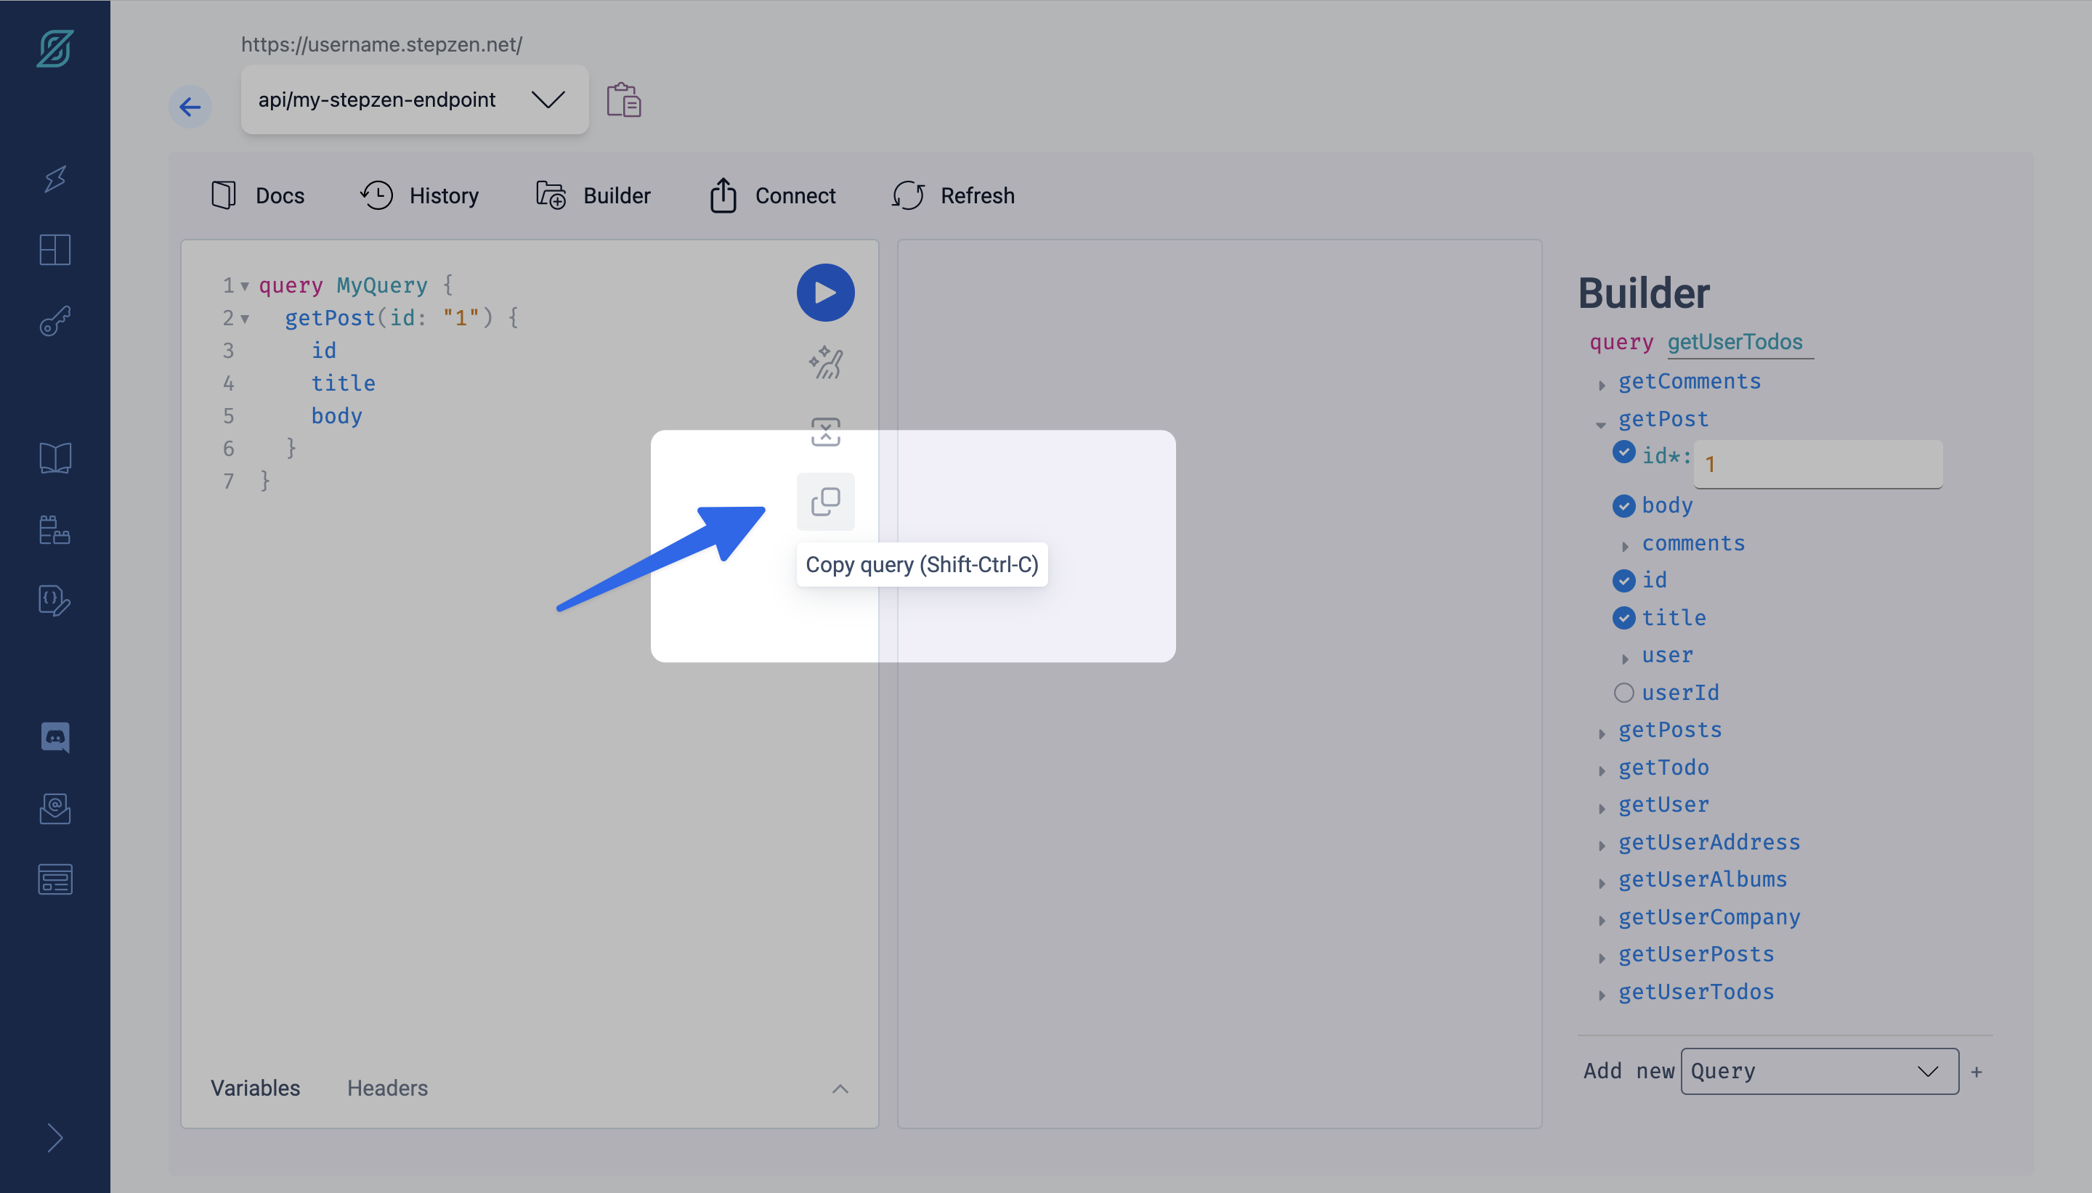Collapse the query MyQuery fold arrow on line 1
Viewport: 2092px width, 1193px height.
pos(244,286)
